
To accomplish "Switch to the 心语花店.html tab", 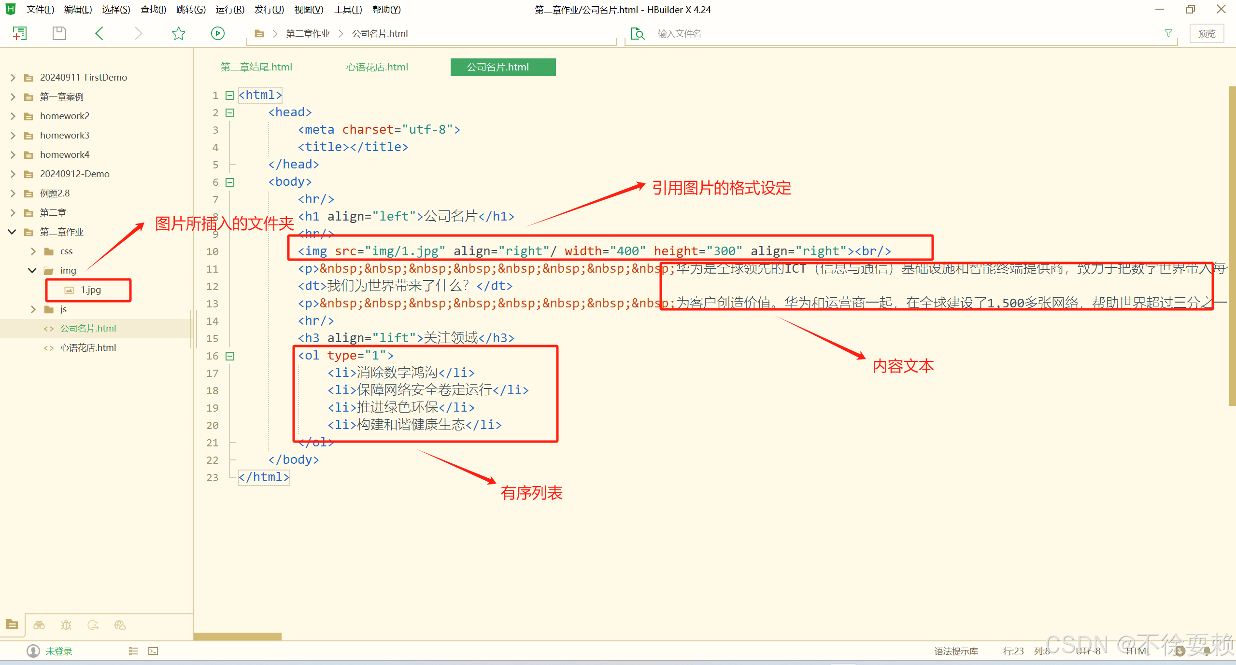I will click(x=377, y=67).
